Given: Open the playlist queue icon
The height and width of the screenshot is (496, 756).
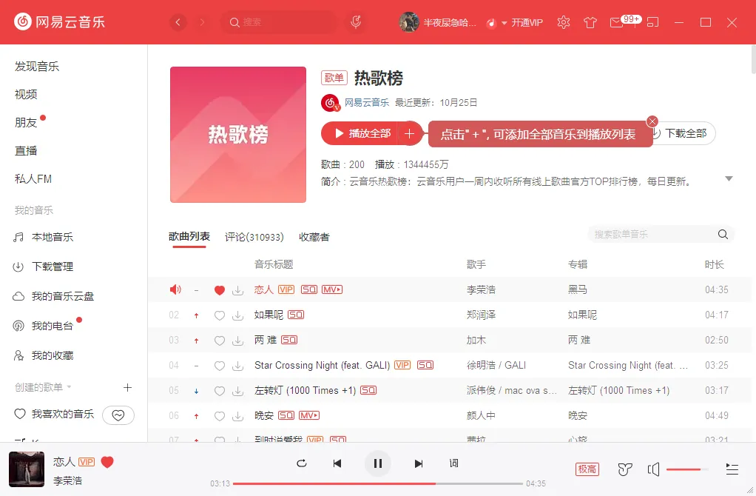Looking at the screenshot, I should tap(732, 469).
